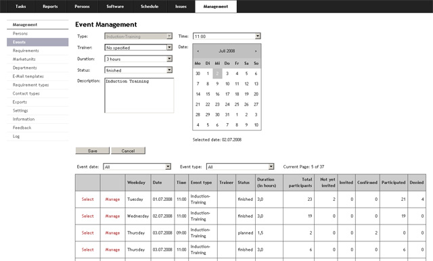Open Contact types in the sidebar

38,93
